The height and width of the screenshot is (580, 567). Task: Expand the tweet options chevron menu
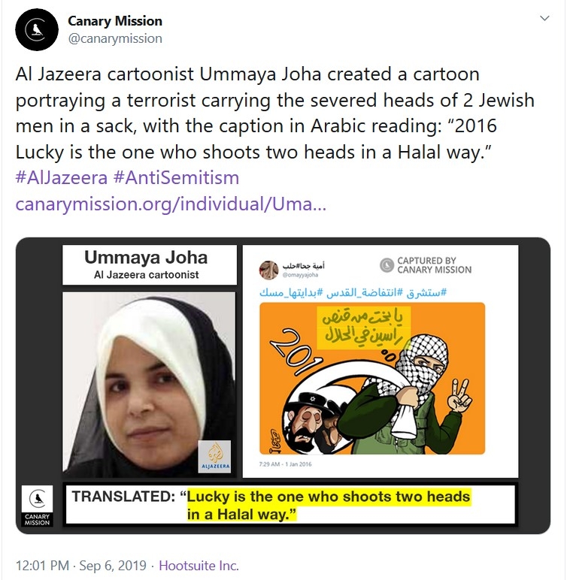coord(544,18)
